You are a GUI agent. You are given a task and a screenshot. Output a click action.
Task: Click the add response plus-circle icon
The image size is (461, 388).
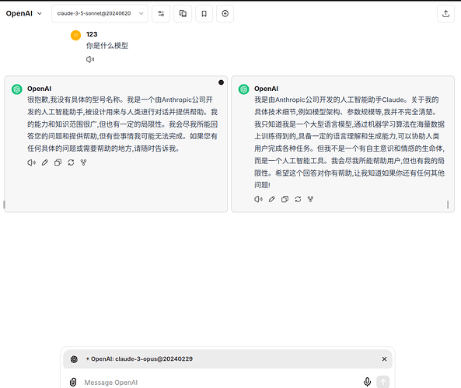(225, 13)
